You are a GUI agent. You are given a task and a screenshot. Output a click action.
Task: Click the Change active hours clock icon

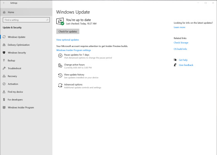pyautogui.click(x=60, y=65)
